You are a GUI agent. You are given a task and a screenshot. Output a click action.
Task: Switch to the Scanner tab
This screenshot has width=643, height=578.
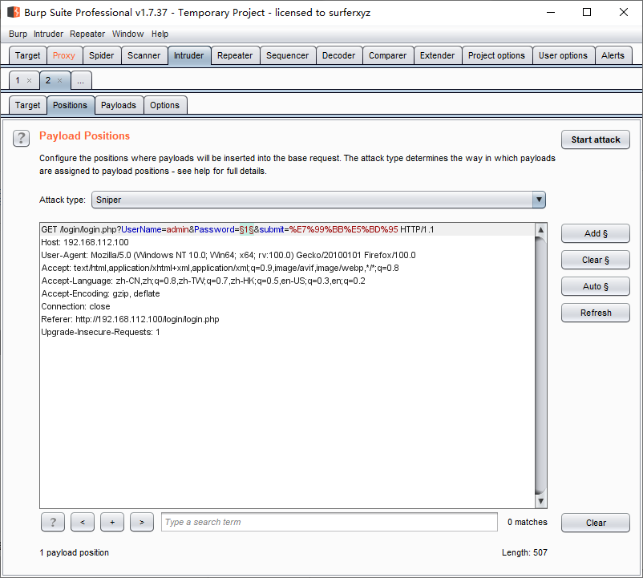pos(144,55)
